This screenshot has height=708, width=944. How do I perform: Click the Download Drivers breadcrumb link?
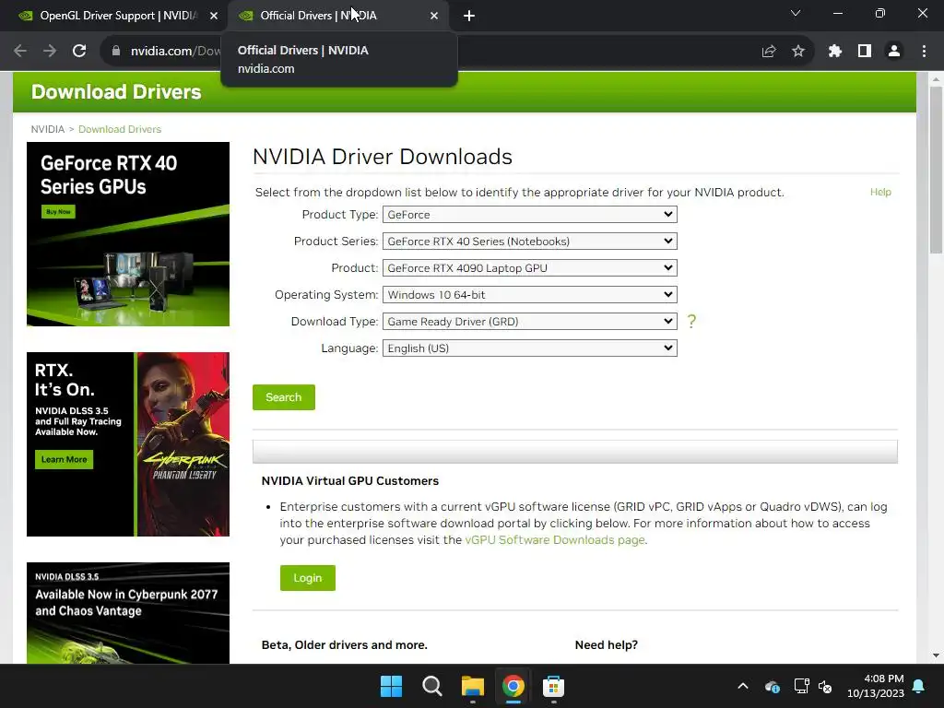[120, 129]
